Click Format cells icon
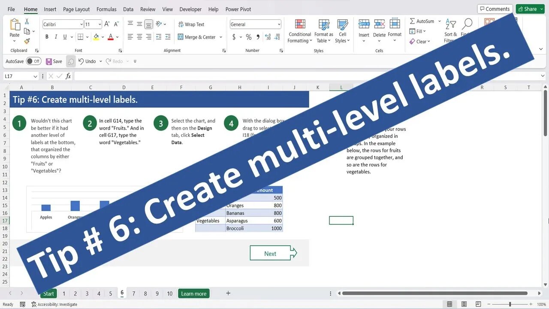Viewport: 549px width, 309px height. point(395,24)
